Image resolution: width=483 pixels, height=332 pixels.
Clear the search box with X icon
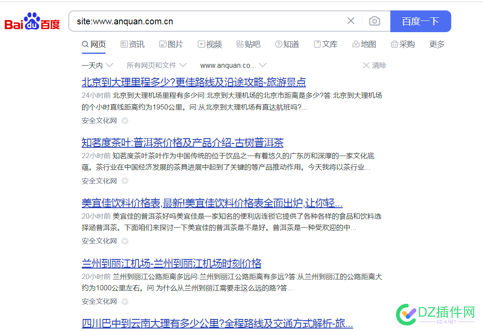[351, 21]
